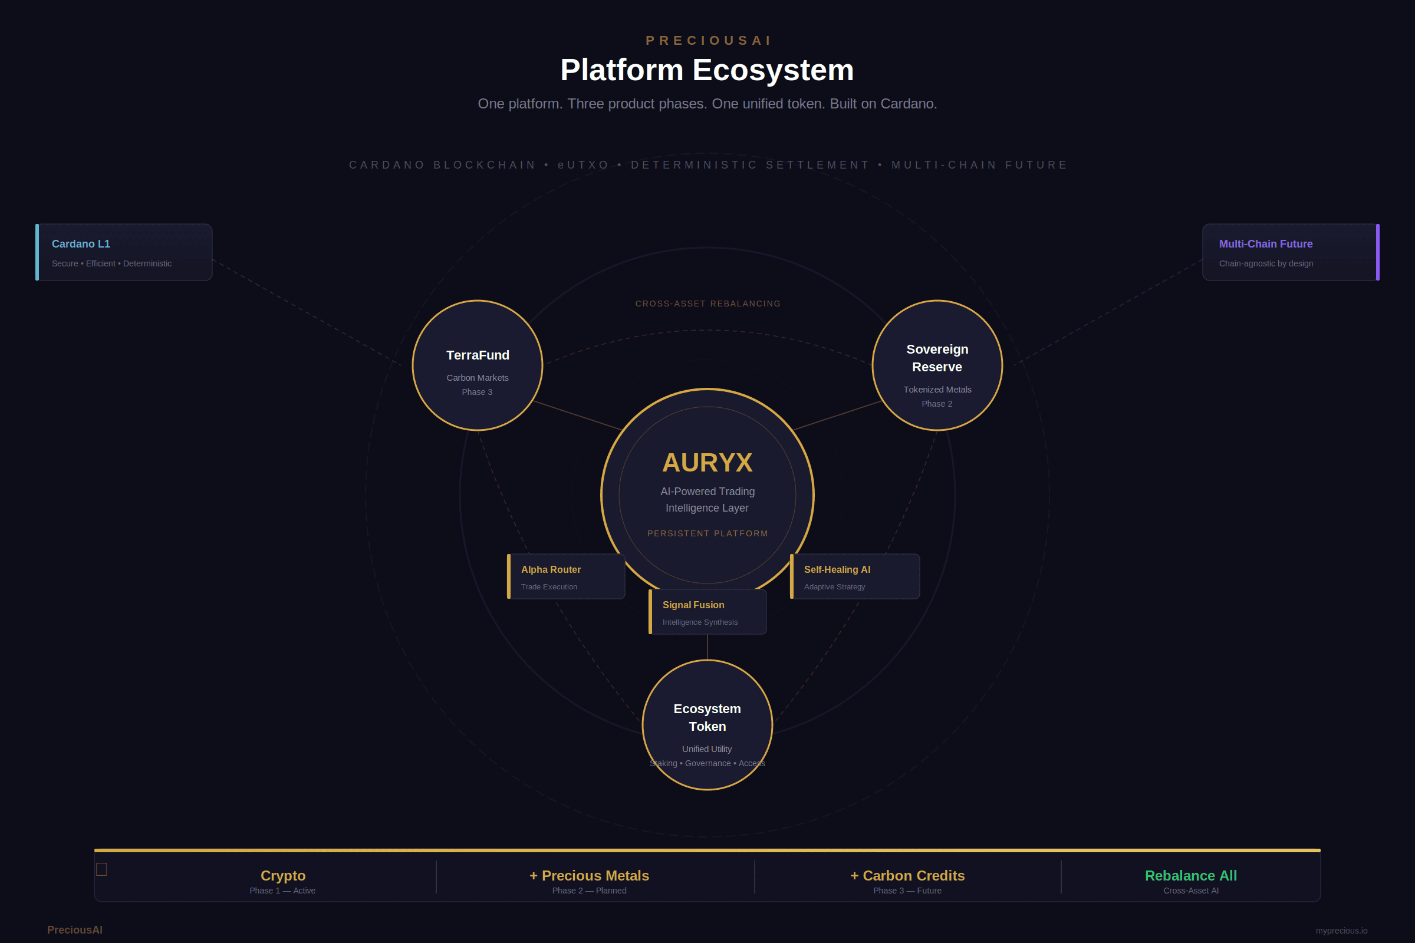Screen dimensions: 1415x943
Task: Select the AURYX central node
Action: (x=707, y=494)
